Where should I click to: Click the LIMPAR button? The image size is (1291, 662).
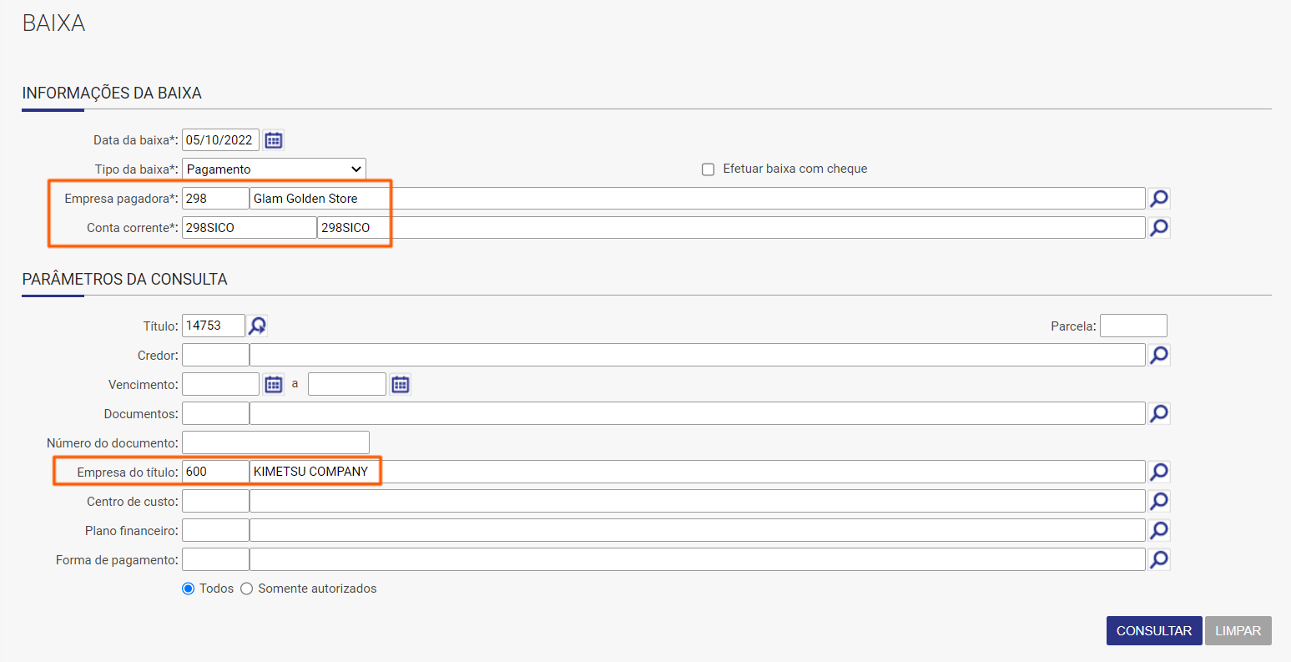click(x=1238, y=631)
